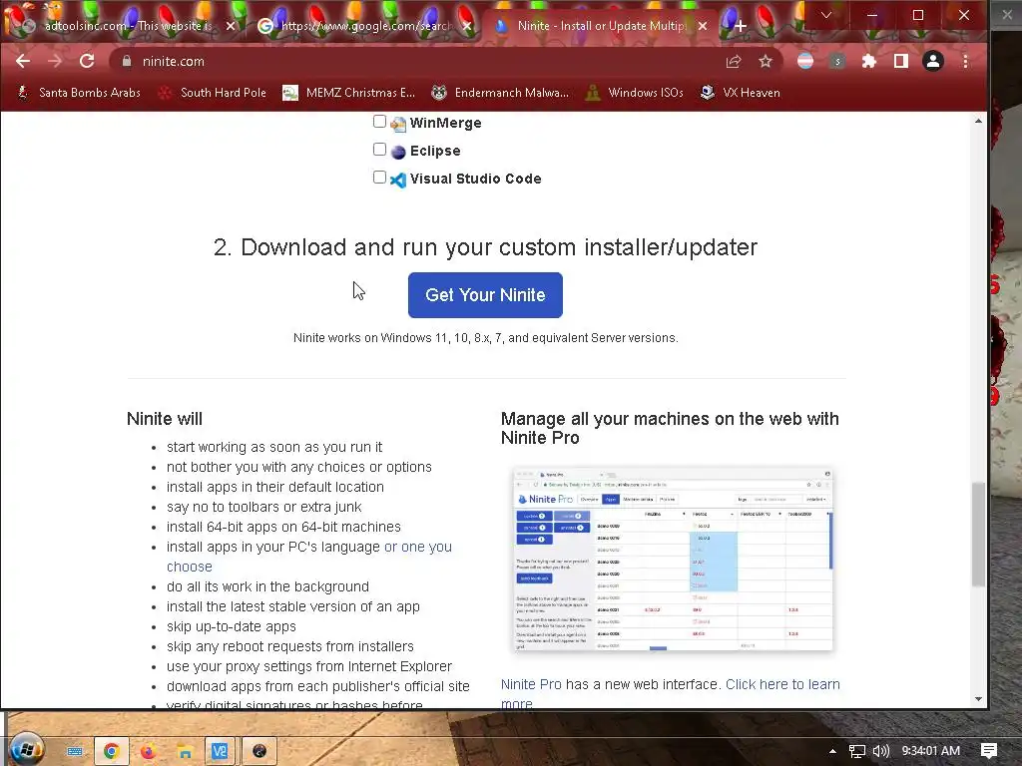The width and height of the screenshot is (1022, 766).
Task: Click the dark round taskbar app icon
Action: pyautogui.click(x=259, y=752)
